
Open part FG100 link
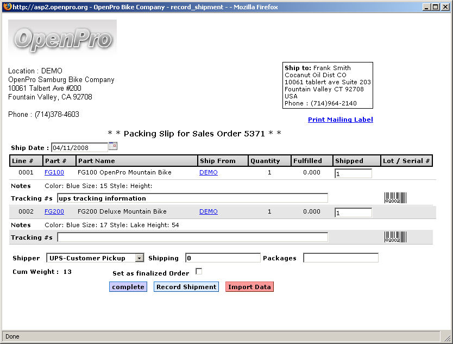coord(54,173)
